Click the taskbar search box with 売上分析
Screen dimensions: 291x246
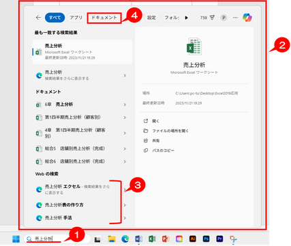[x=57, y=238]
